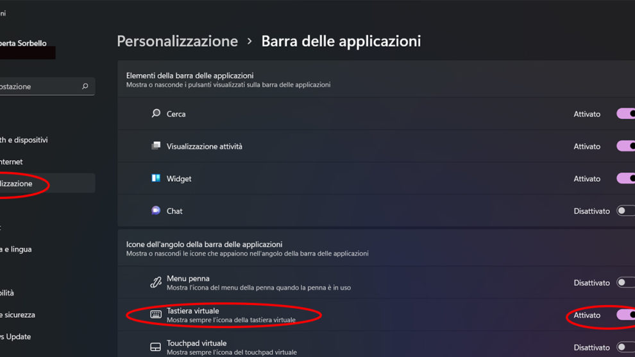Viewport: 635px width, 357px height.
Task: Click the Widget label text
Action: (x=179, y=179)
